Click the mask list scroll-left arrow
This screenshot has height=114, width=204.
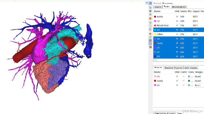[155, 60]
